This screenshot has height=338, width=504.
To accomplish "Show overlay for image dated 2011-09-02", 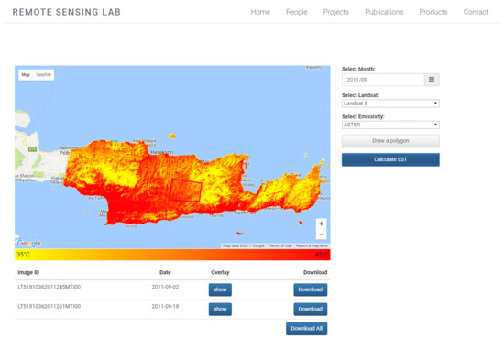I will [220, 289].
